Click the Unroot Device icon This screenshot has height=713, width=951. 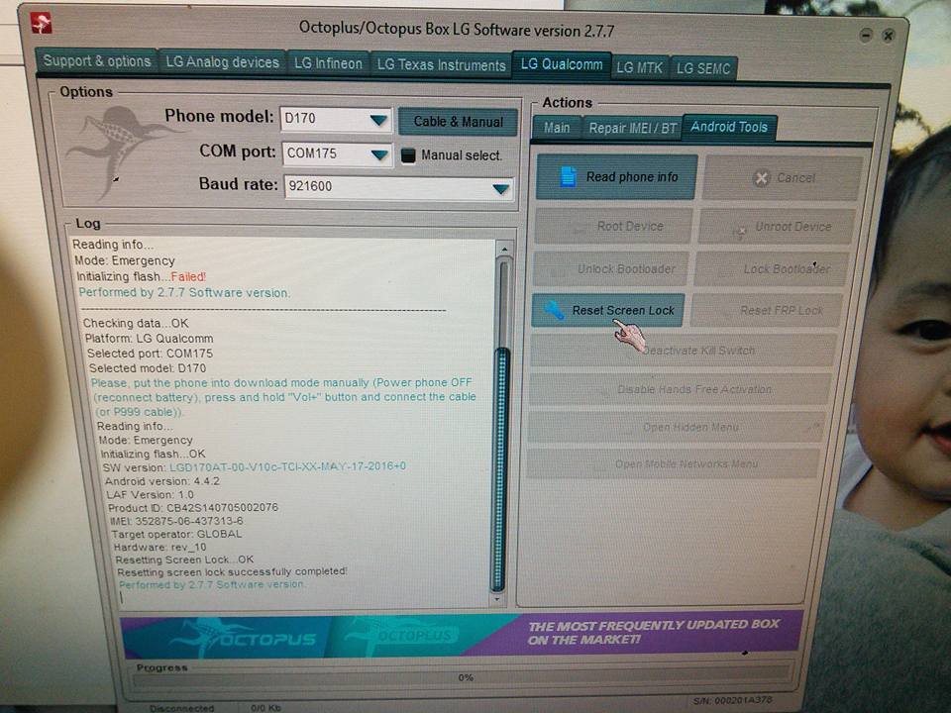click(x=741, y=231)
